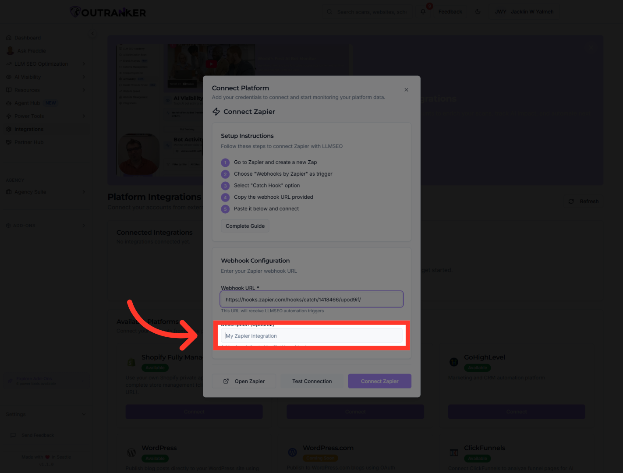Screen dimensions: 623x473
Task: Expand AI Visibility sidebar section
Action: (x=84, y=77)
